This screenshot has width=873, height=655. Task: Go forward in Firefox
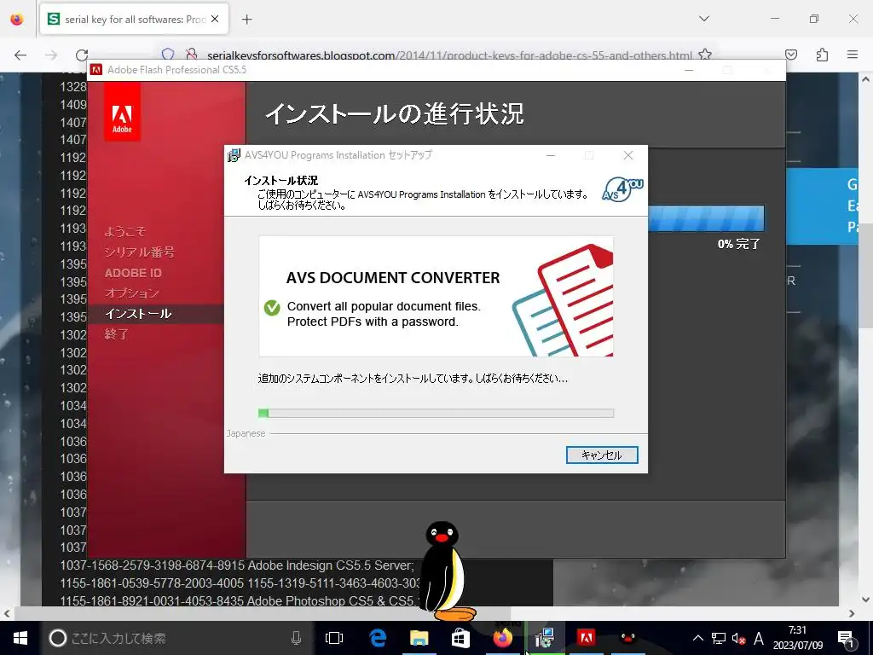click(50, 55)
